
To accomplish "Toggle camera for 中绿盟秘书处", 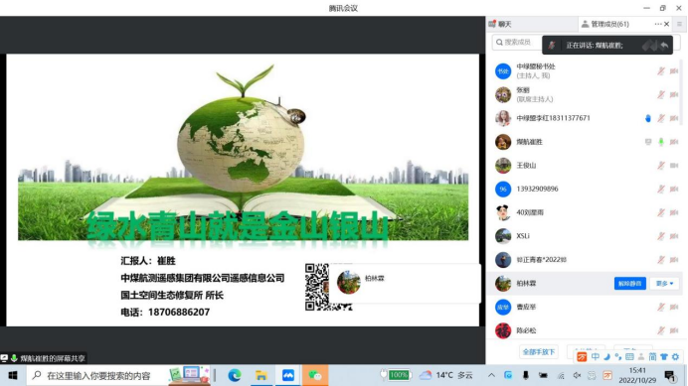I will (x=674, y=71).
